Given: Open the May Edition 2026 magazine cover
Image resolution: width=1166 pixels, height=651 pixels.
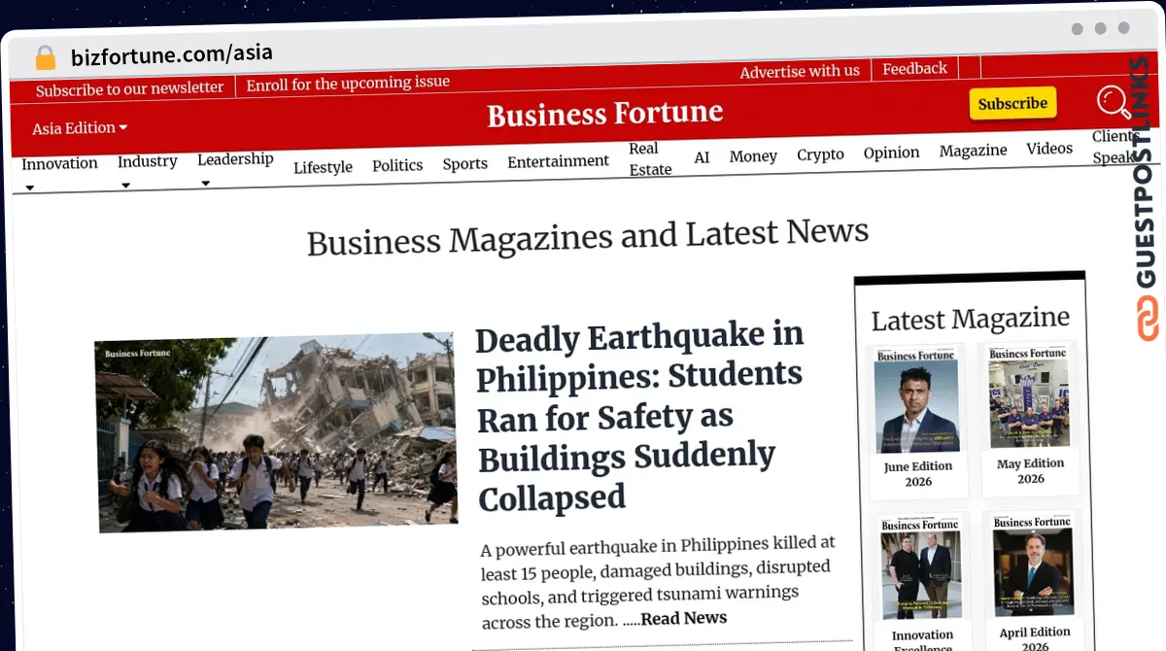Looking at the screenshot, I should click(x=1029, y=398).
